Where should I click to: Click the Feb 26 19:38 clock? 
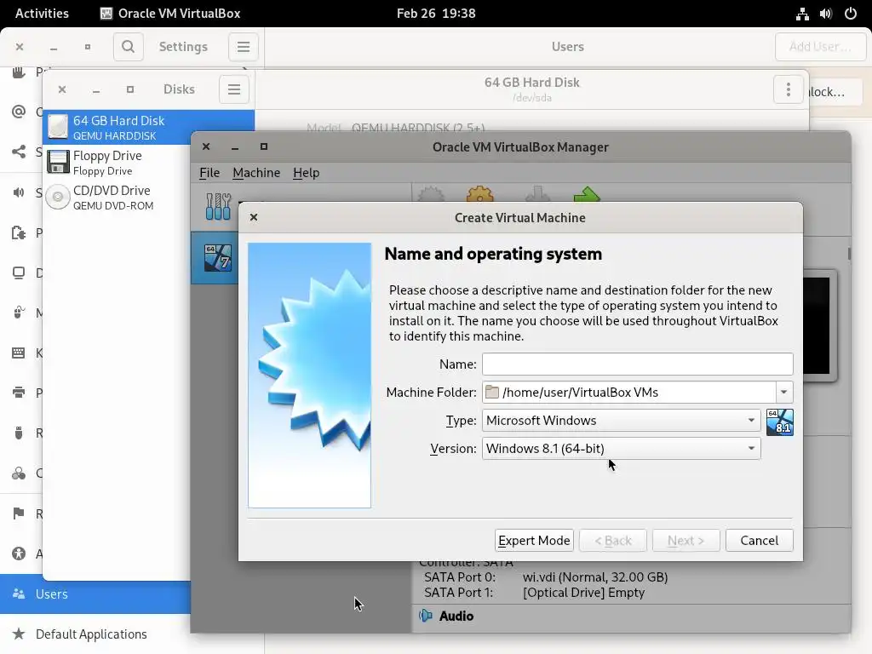[436, 14]
